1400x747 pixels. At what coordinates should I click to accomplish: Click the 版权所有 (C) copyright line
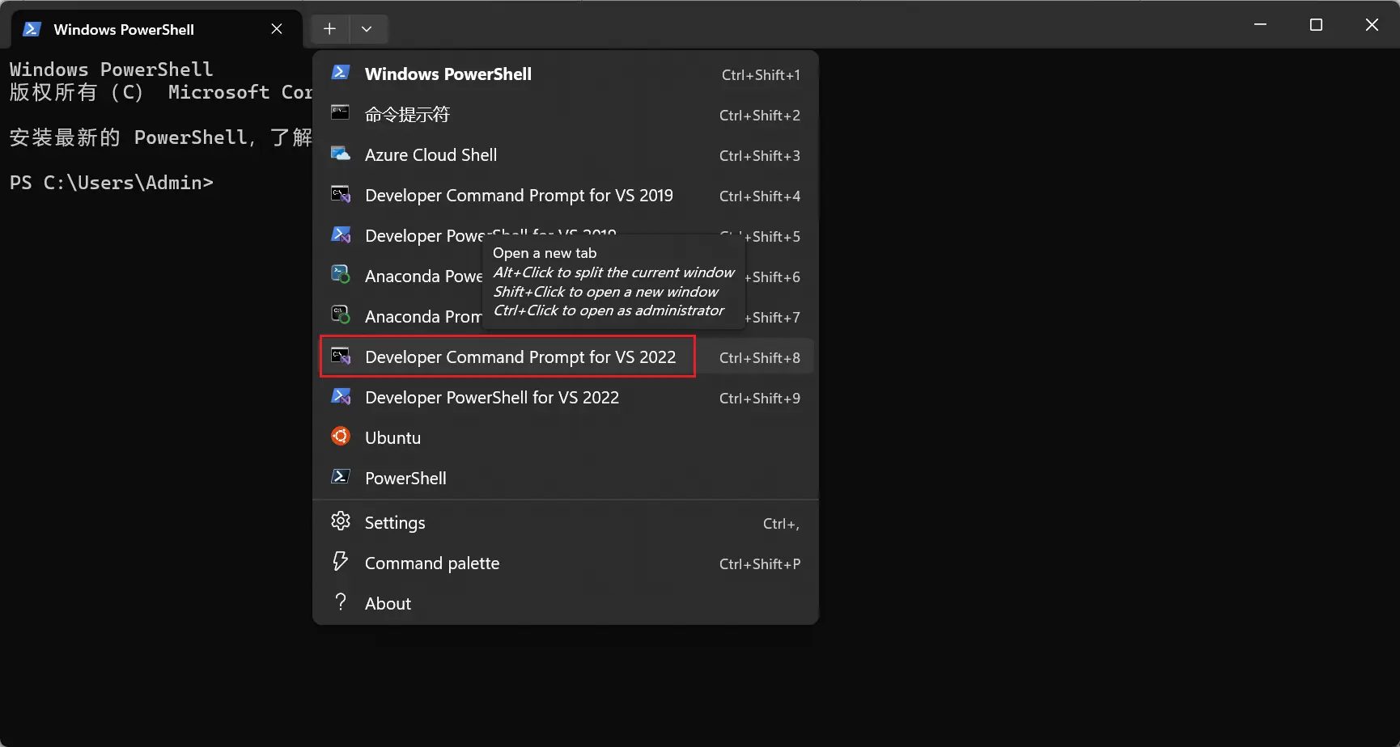[x=160, y=92]
